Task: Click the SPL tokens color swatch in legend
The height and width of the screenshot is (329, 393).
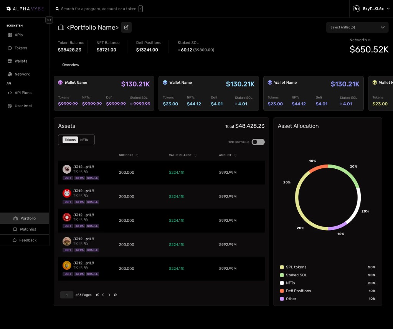Action: coord(281,267)
